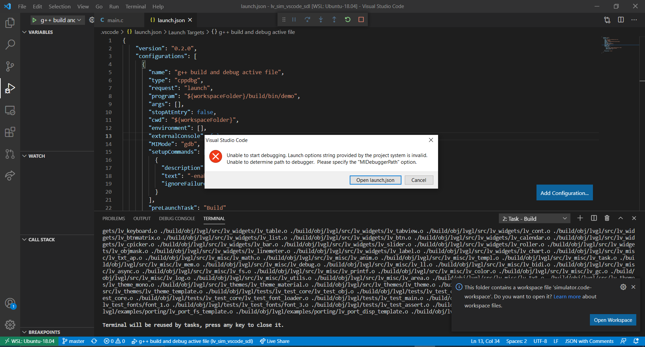Open the Terminal menu in menu bar

pos(135,6)
